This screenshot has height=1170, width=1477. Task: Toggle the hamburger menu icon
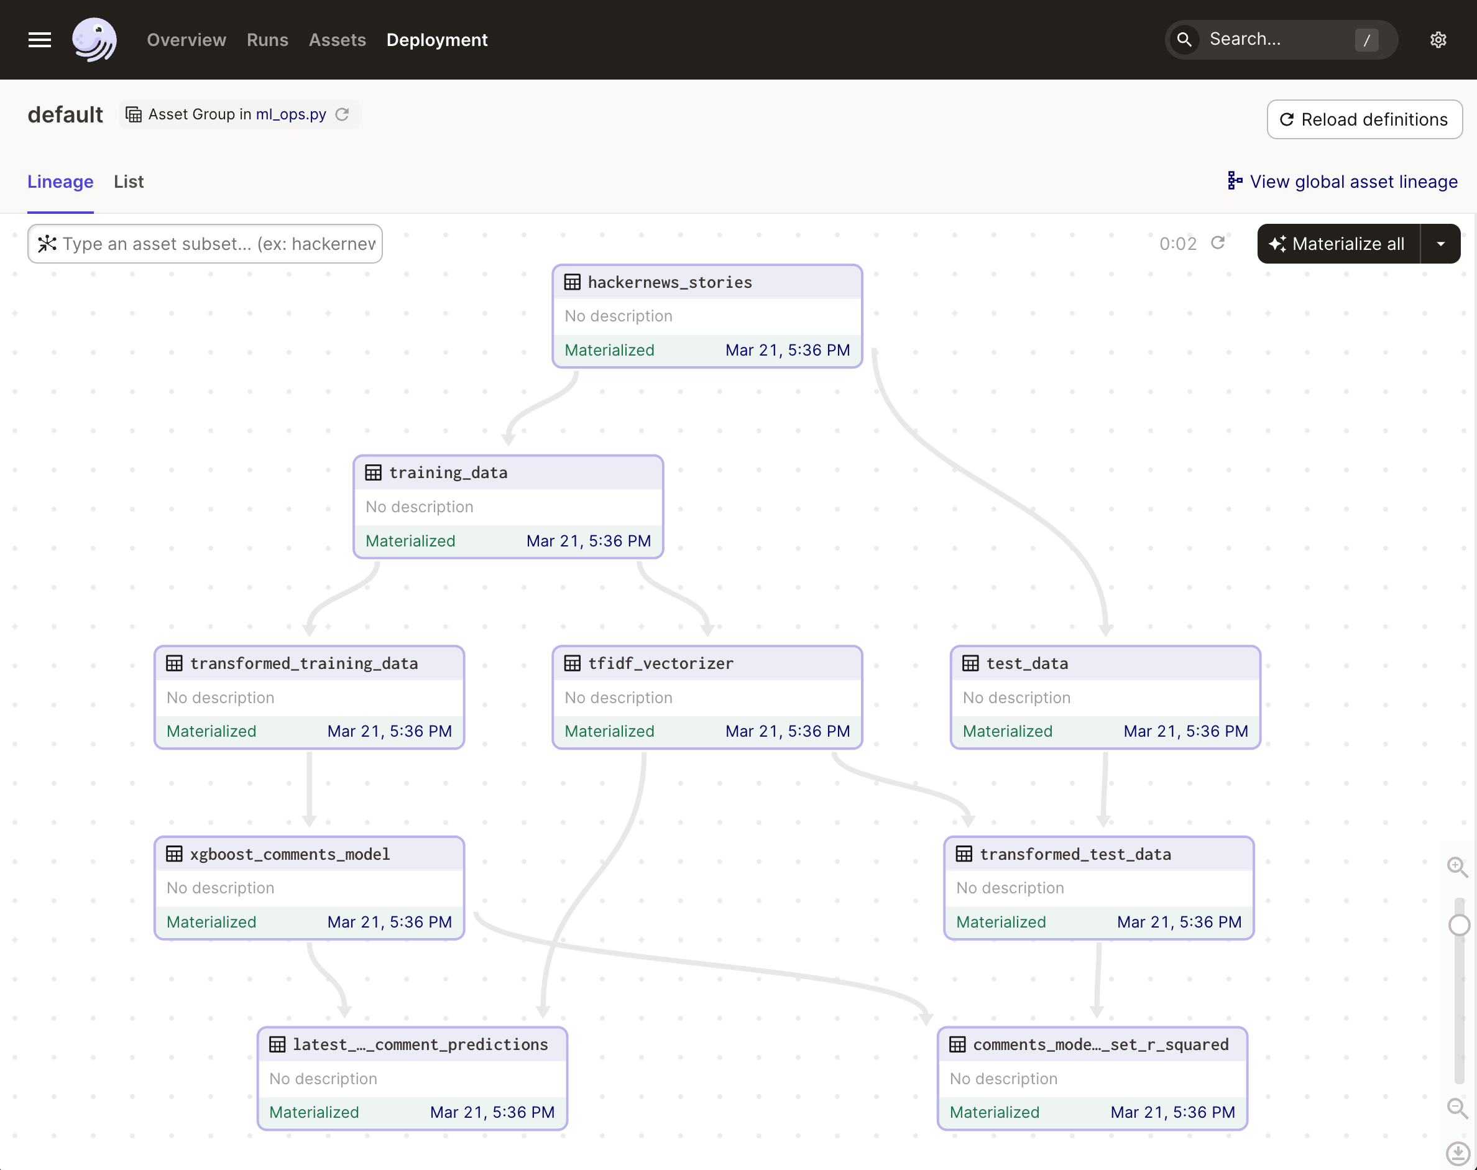coord(40,40)
